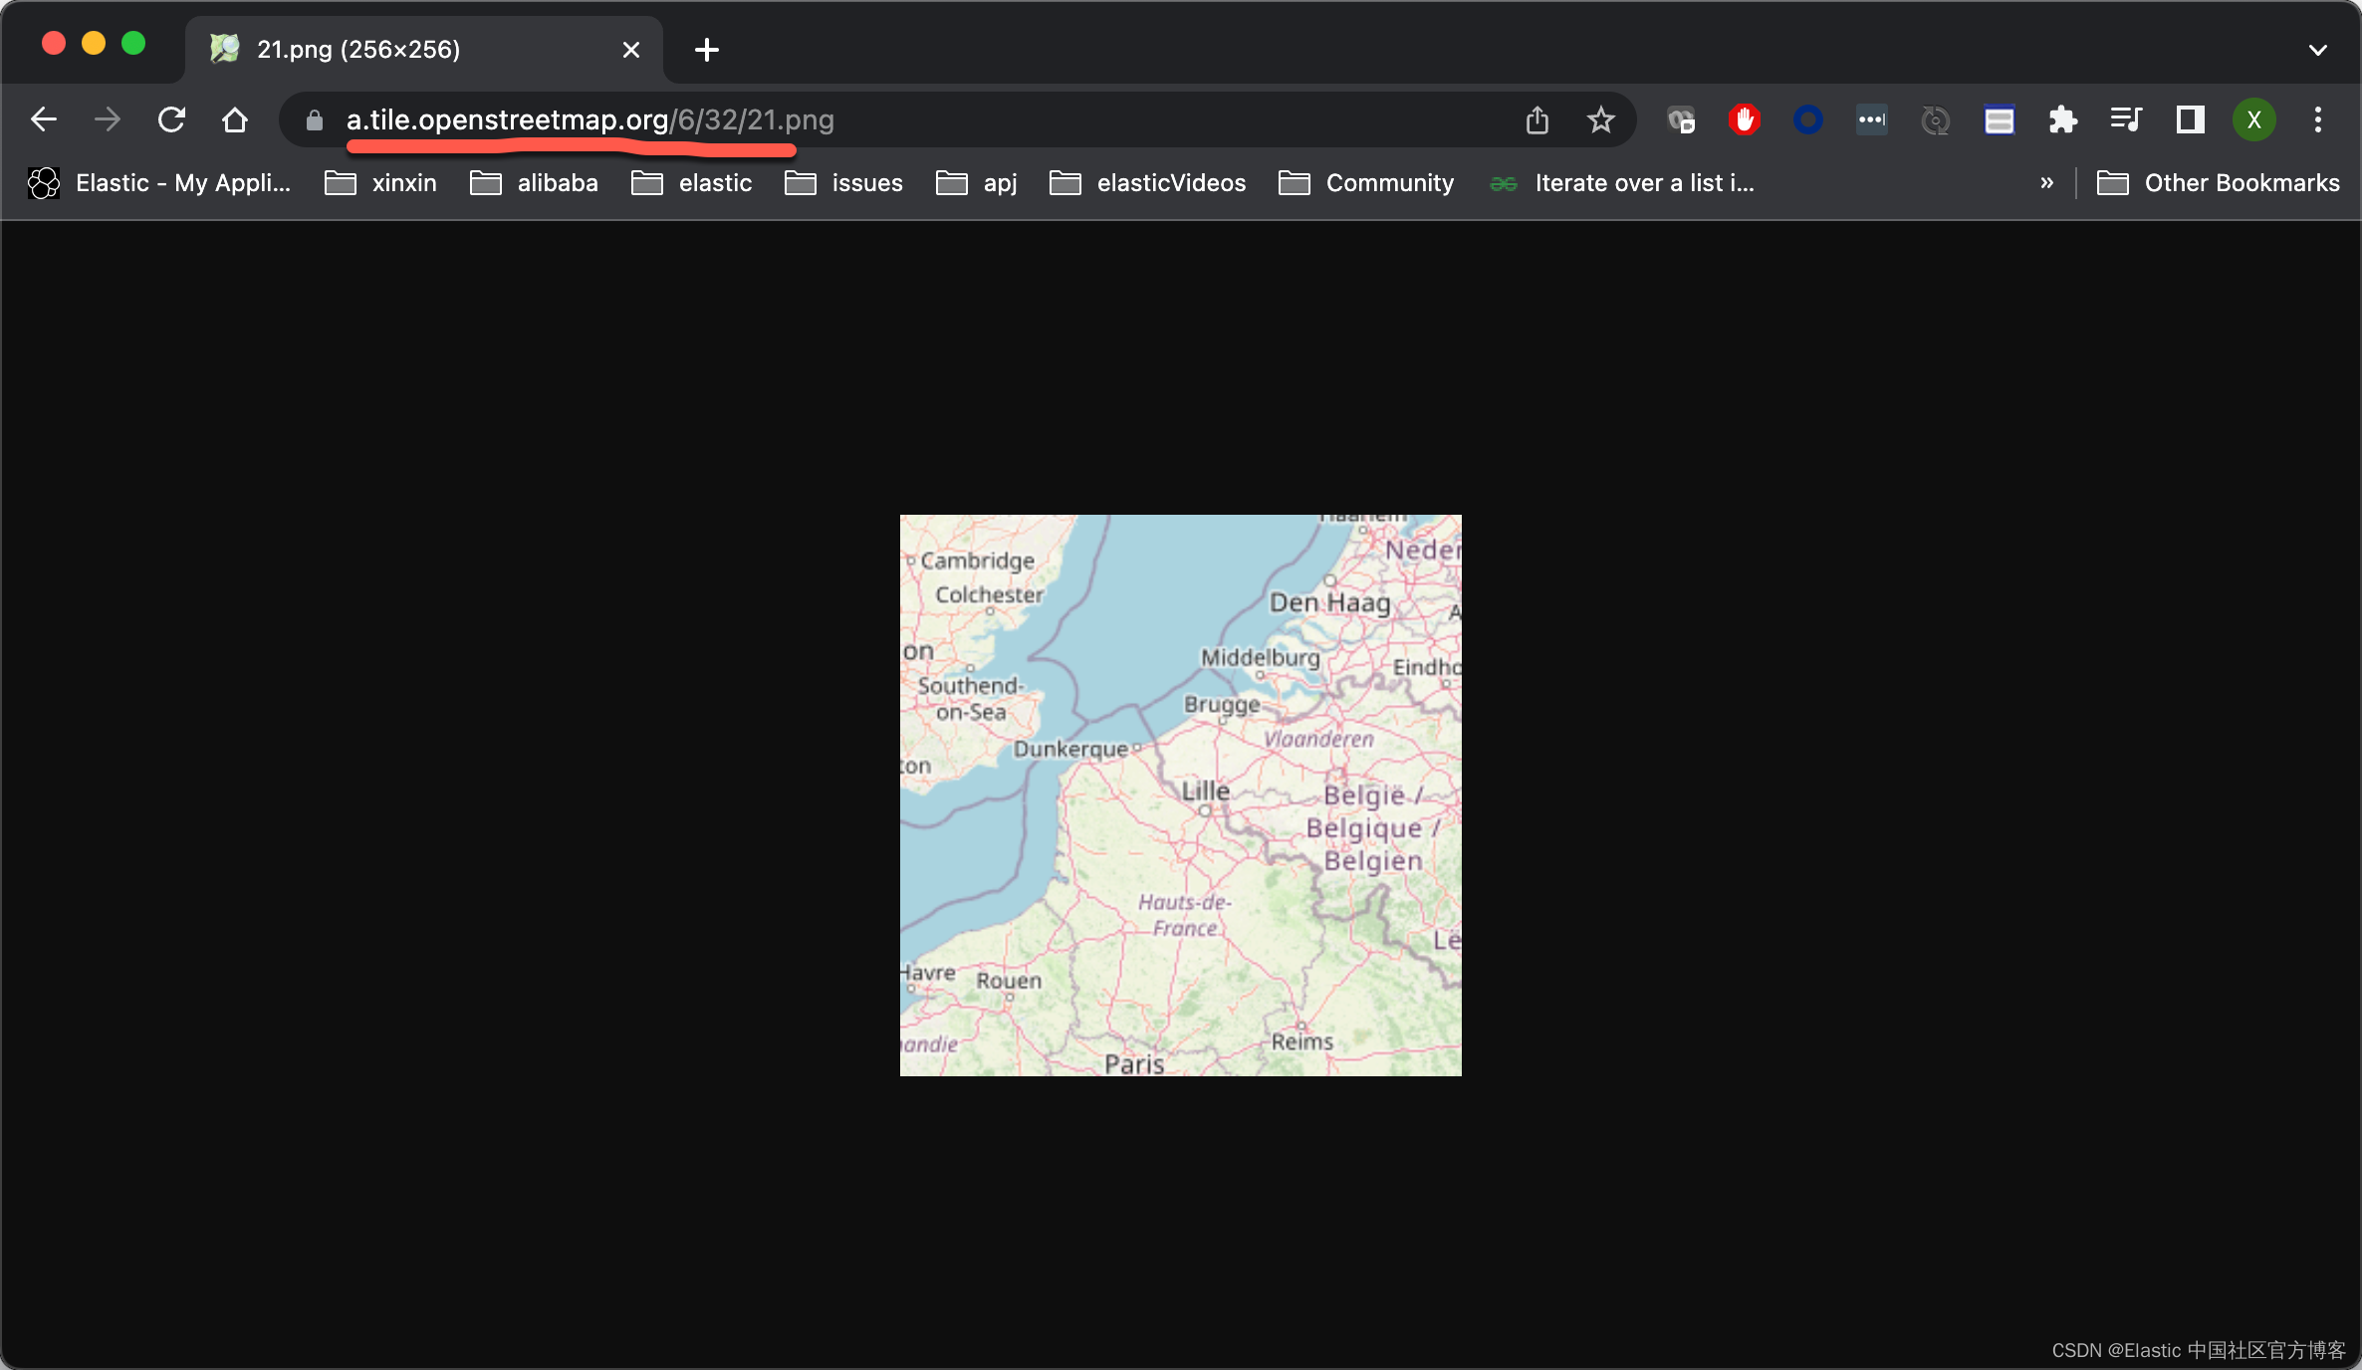This screenshot has height=1370, width=2362.
Task: Open the password manager extension with dots icon
Action: point(1871,119)
